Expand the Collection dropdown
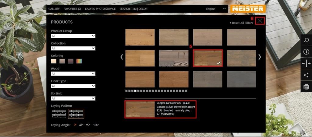 pyautogui.click(x=73, y=48)
